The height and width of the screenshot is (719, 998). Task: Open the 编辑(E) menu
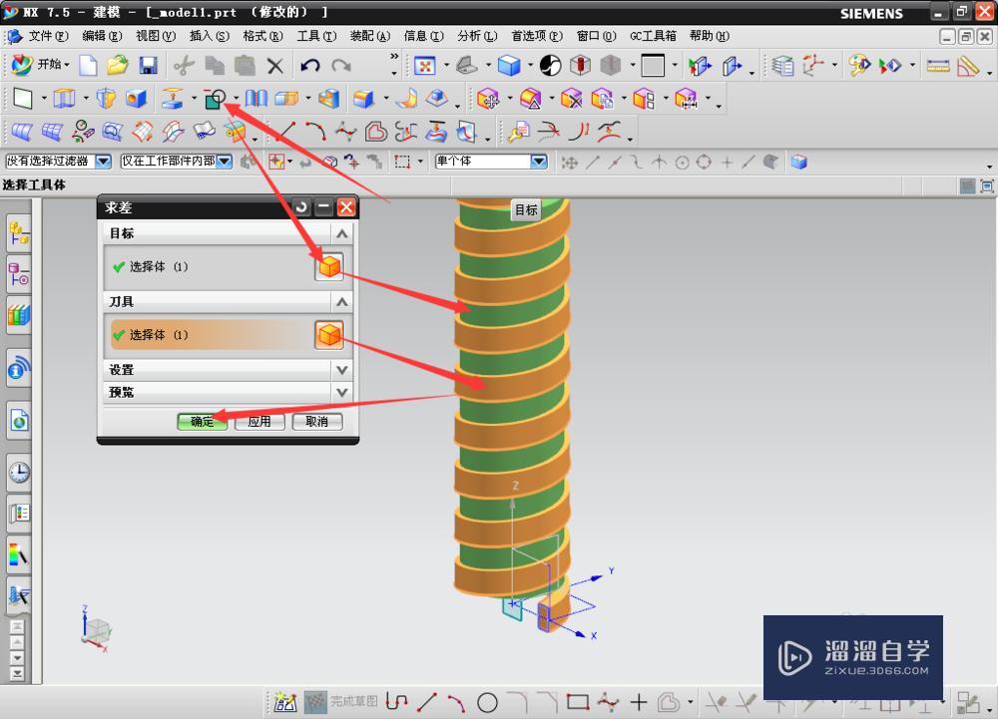(102, 36)
